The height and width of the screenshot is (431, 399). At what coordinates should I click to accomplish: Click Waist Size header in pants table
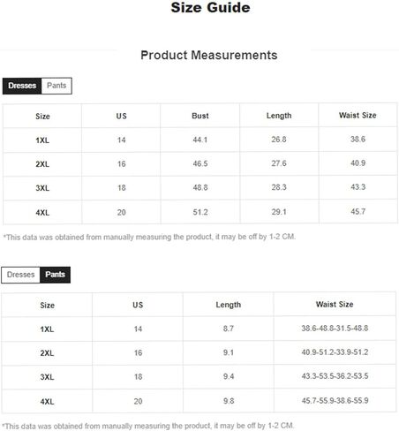click(335, 304)
